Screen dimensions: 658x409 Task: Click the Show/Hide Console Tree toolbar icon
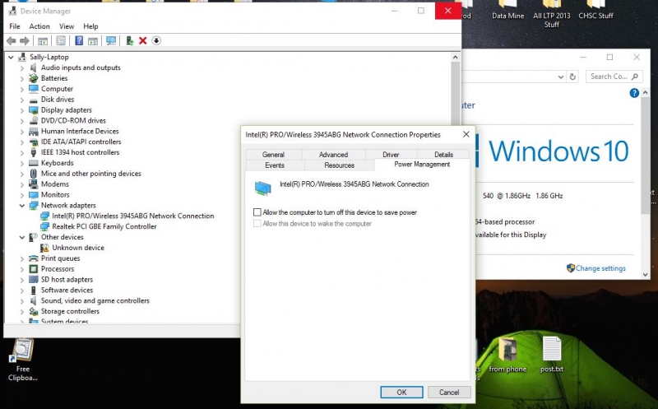43,40
